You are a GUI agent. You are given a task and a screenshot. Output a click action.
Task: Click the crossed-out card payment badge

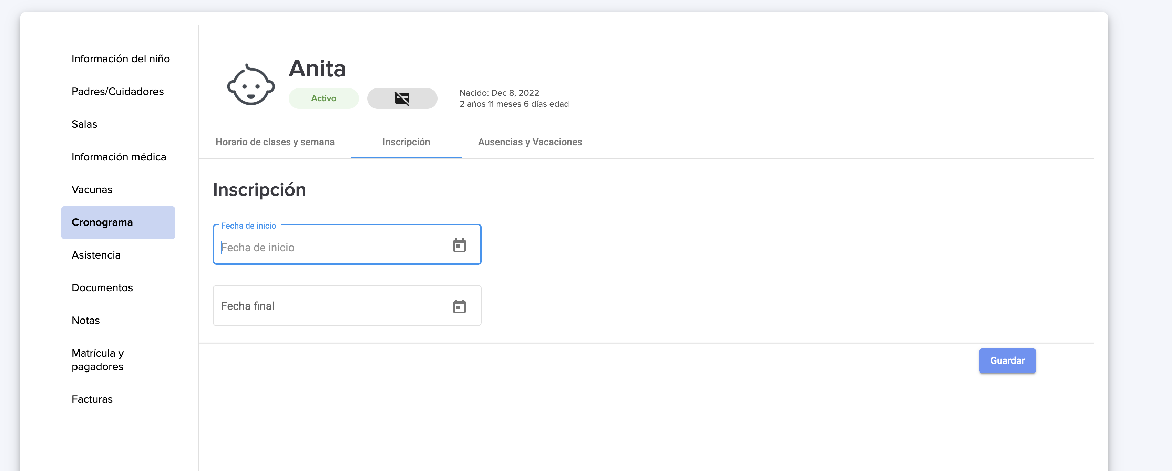pyautogui.click(x=402, y=99)
